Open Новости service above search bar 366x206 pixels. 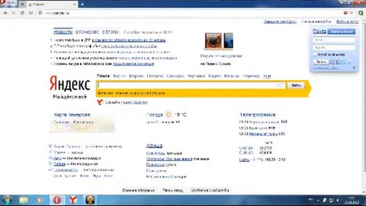[x=155, y=76]
